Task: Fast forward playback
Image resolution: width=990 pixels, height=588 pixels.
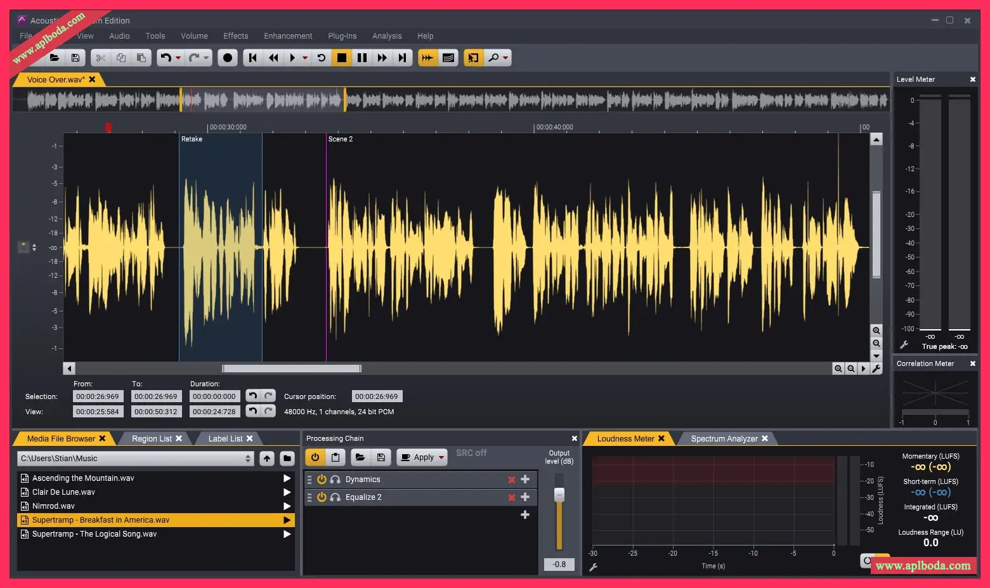Action: point(382,58)
